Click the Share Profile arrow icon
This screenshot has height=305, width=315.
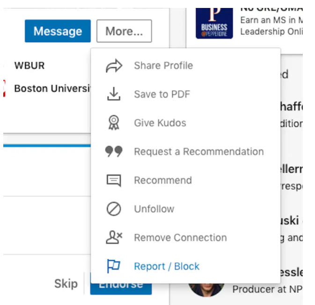click(114, 65)
